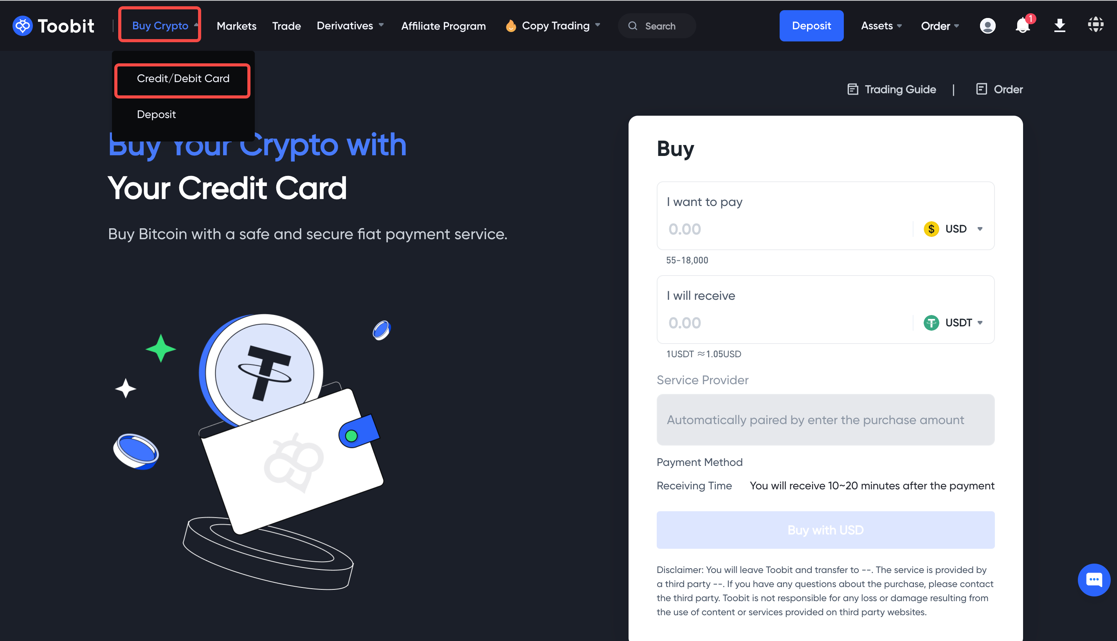Open the user profile icon

coord(987,26)
